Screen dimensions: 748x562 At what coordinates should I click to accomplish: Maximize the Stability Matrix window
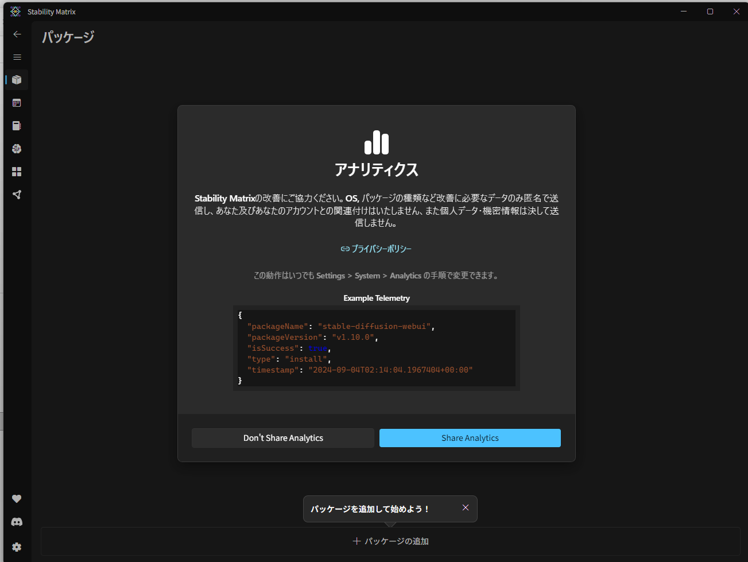point(710,11)
